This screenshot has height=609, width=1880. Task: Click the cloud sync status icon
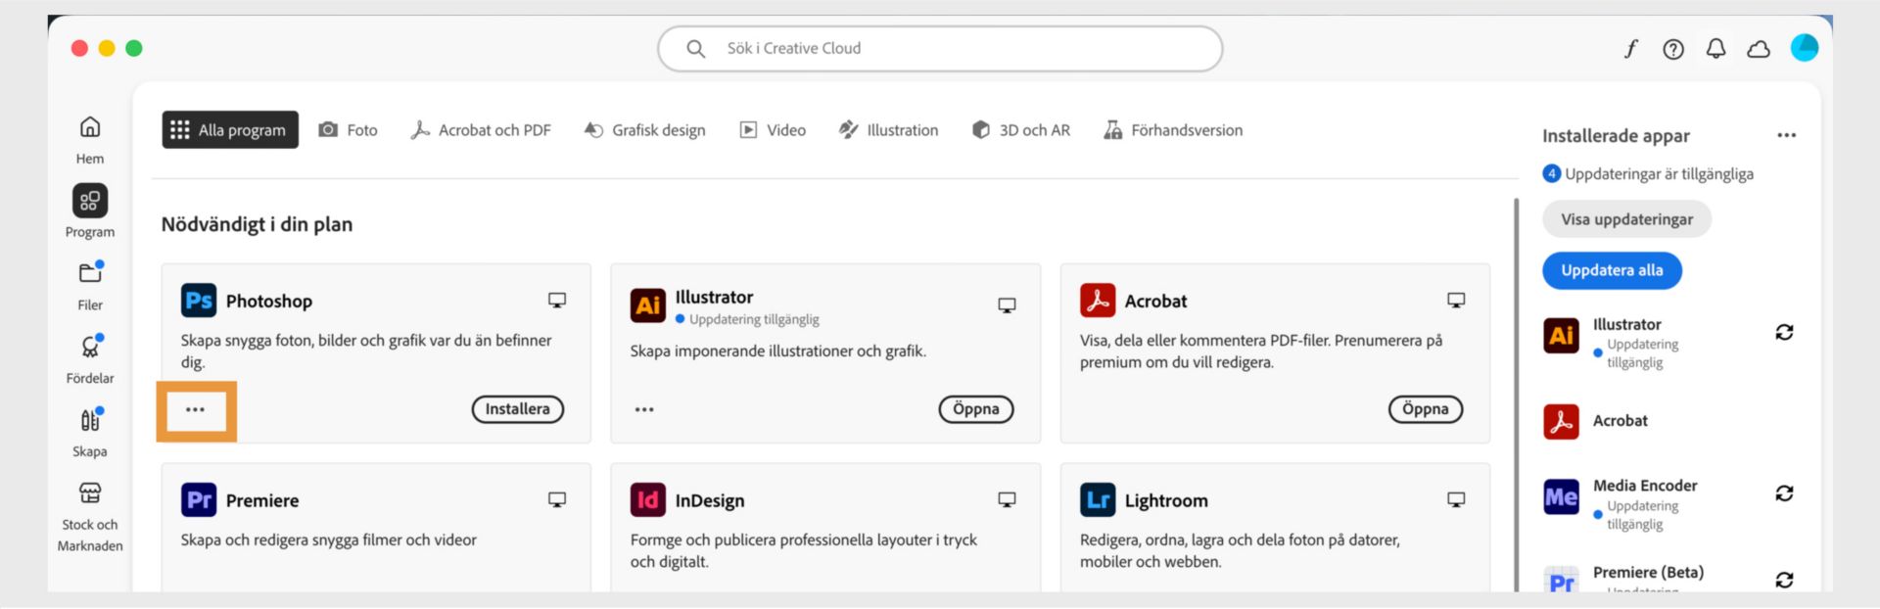1759,49
